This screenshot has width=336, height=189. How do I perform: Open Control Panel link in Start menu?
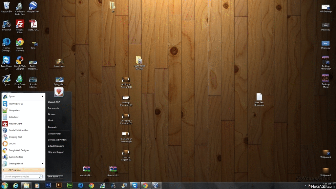point(54,134)
